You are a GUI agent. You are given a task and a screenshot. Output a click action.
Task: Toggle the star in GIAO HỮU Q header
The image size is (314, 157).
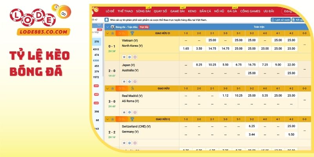pos(113,119)
